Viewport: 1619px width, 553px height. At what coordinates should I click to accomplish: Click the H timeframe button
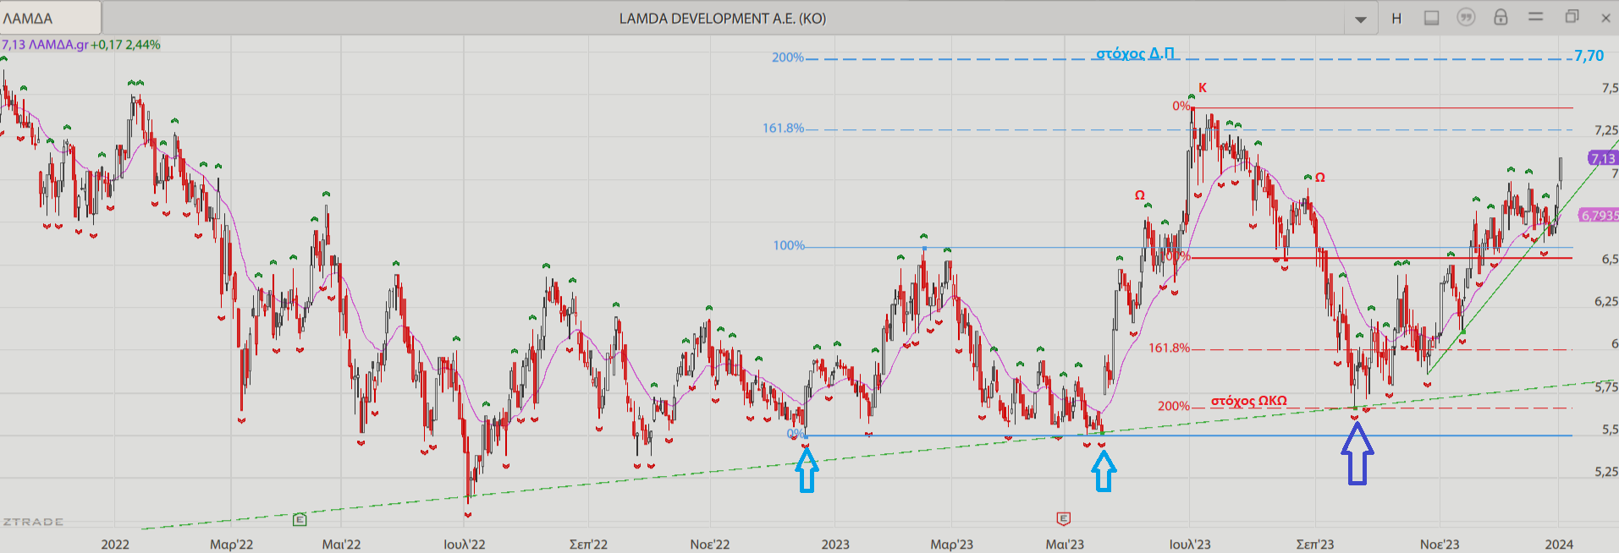[1396, 18]
